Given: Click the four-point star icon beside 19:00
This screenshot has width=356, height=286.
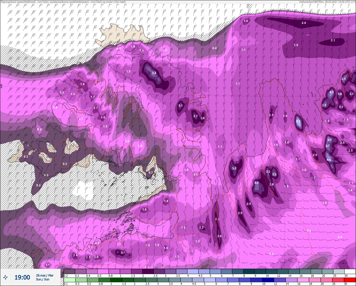Looking at the screenshot, I should 5,277.
